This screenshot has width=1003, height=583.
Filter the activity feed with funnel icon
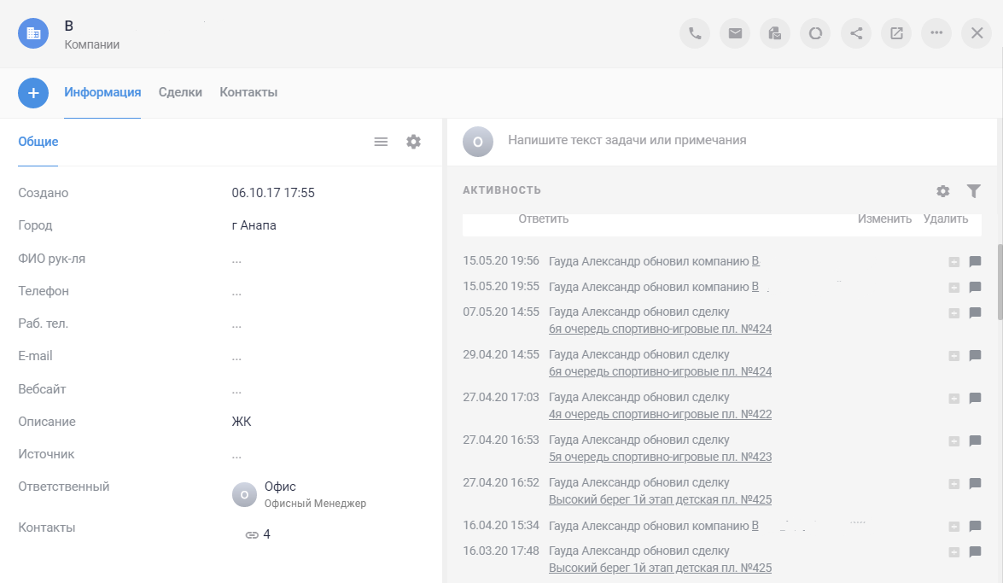(973, 191)
